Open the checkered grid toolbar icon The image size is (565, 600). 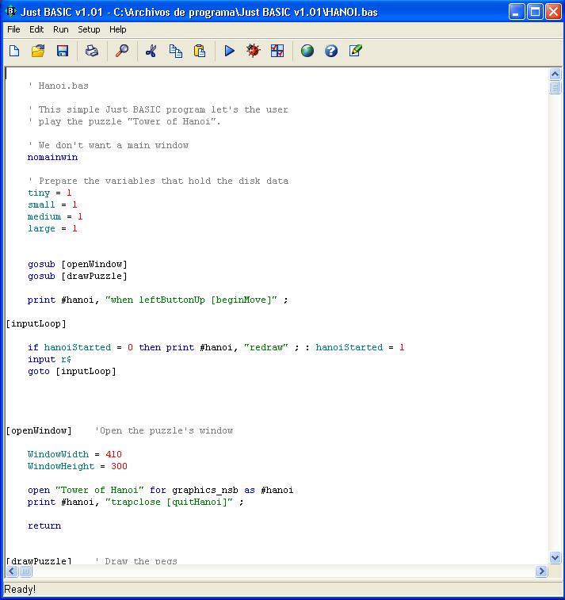(277, 51)
